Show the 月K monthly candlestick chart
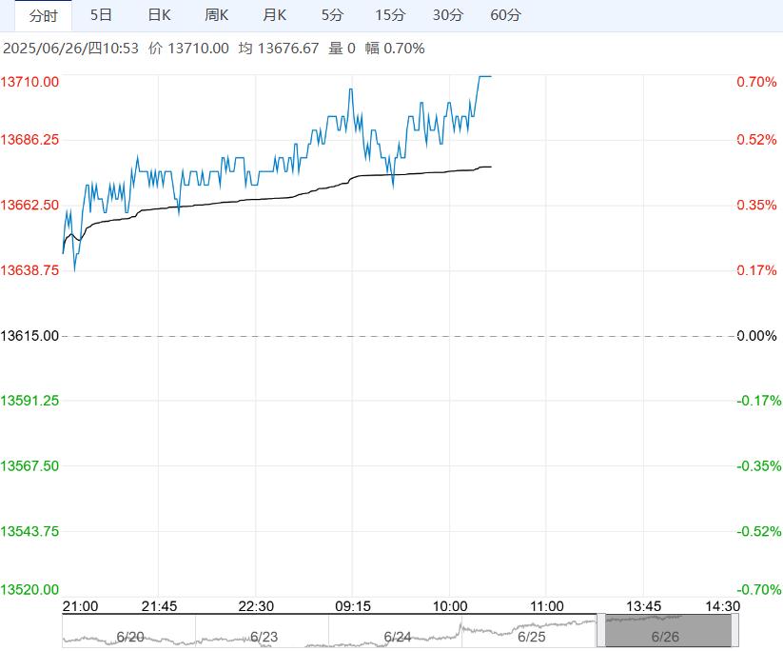The height and width of the screenshot is (651, 783). click(275, 15)
